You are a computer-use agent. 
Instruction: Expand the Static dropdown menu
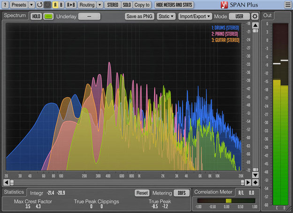[166, 16]
